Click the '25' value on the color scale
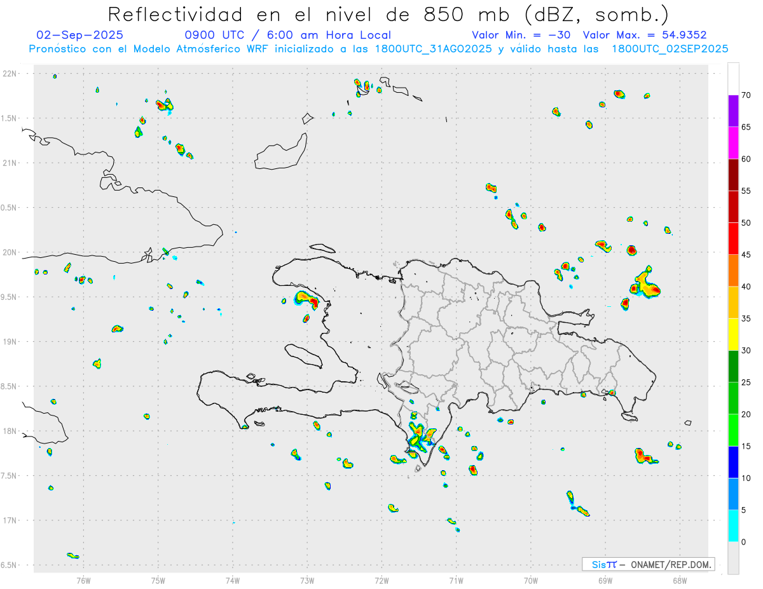 coord(746,383)
